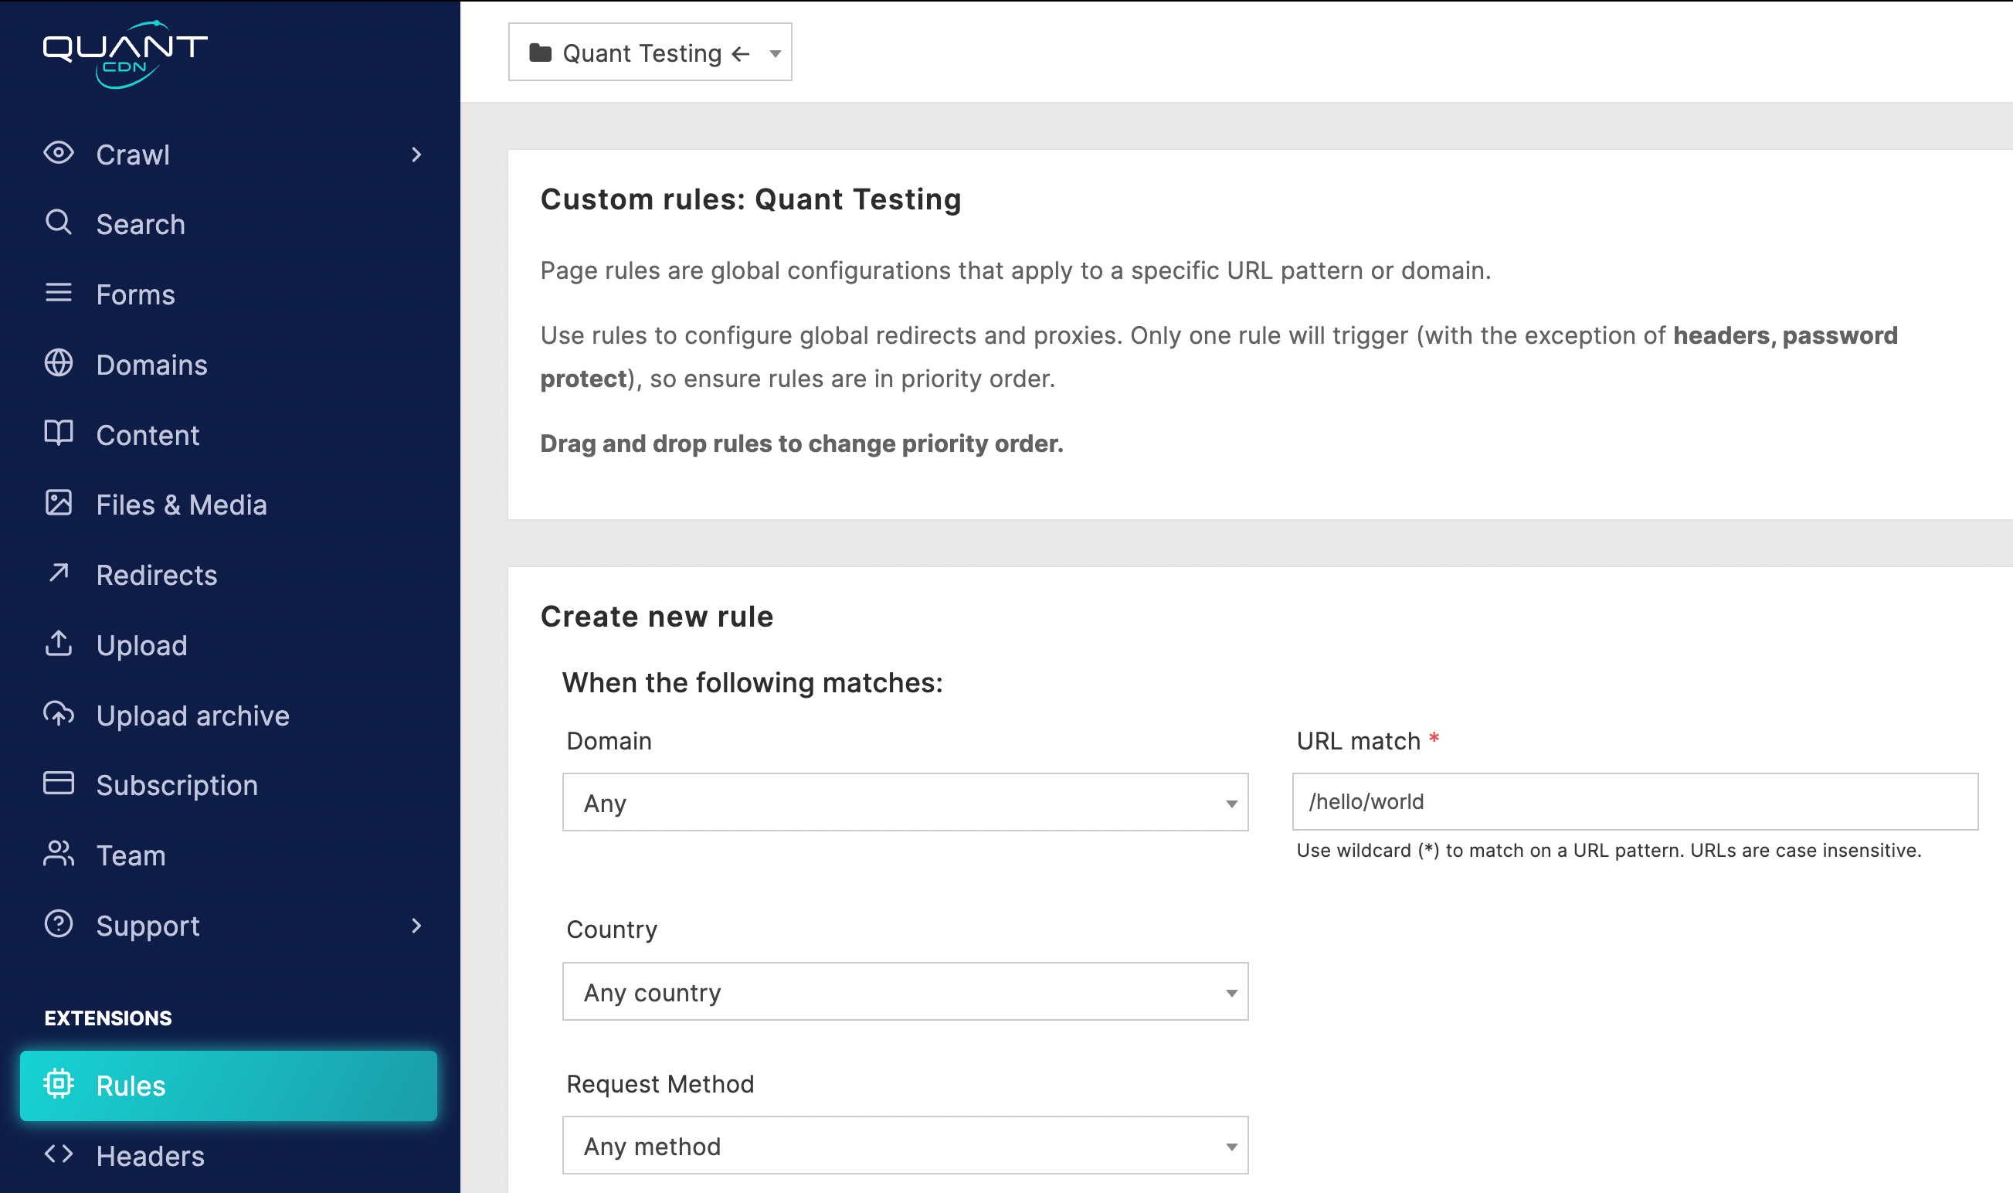Select the Redirects arrow icon
The width and height of the screenshot is (2013, 1193).
tap(58, 574)
